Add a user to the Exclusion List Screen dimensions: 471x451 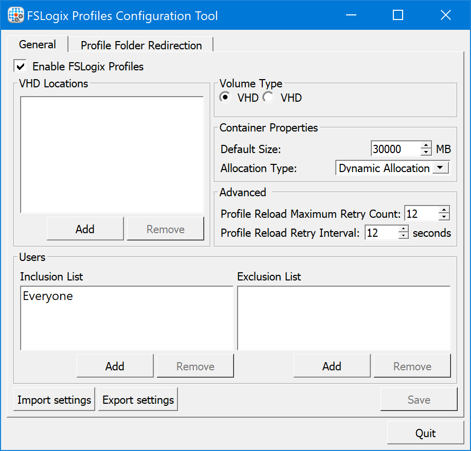click(332, 366)
